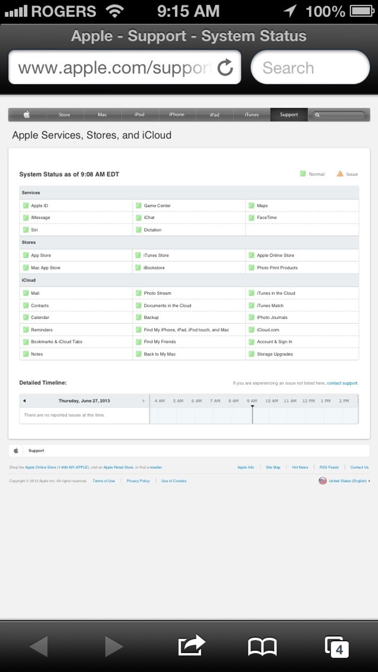Tap green status icon beside App Store
Viewport: 378px width, 672px height.
pos(26,255)
